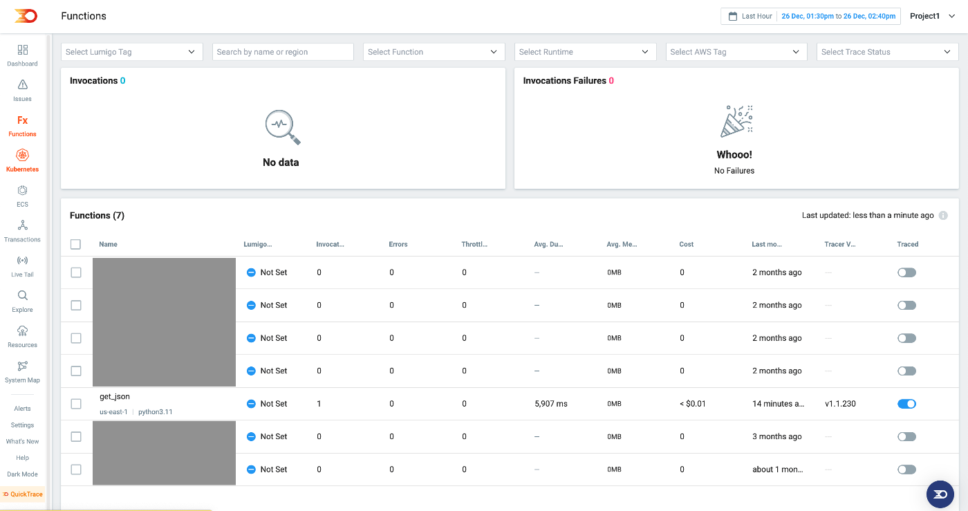Click the Last updated timestamp text
The height and width of the screenshot is (511, 968).
pyautogui.click(x=868, y=216)
